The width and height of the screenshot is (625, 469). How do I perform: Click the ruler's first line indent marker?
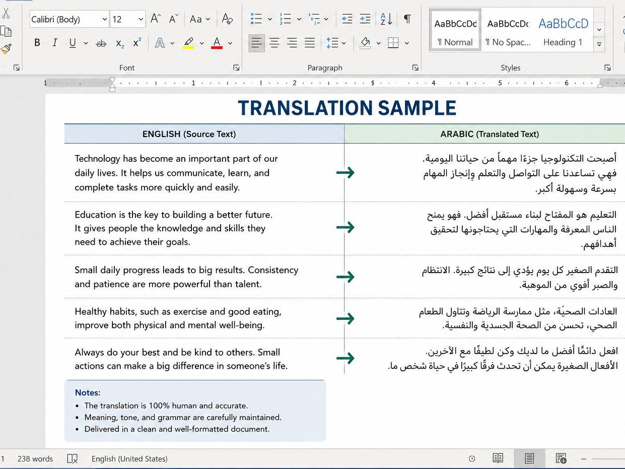click(x=112, y=80)
